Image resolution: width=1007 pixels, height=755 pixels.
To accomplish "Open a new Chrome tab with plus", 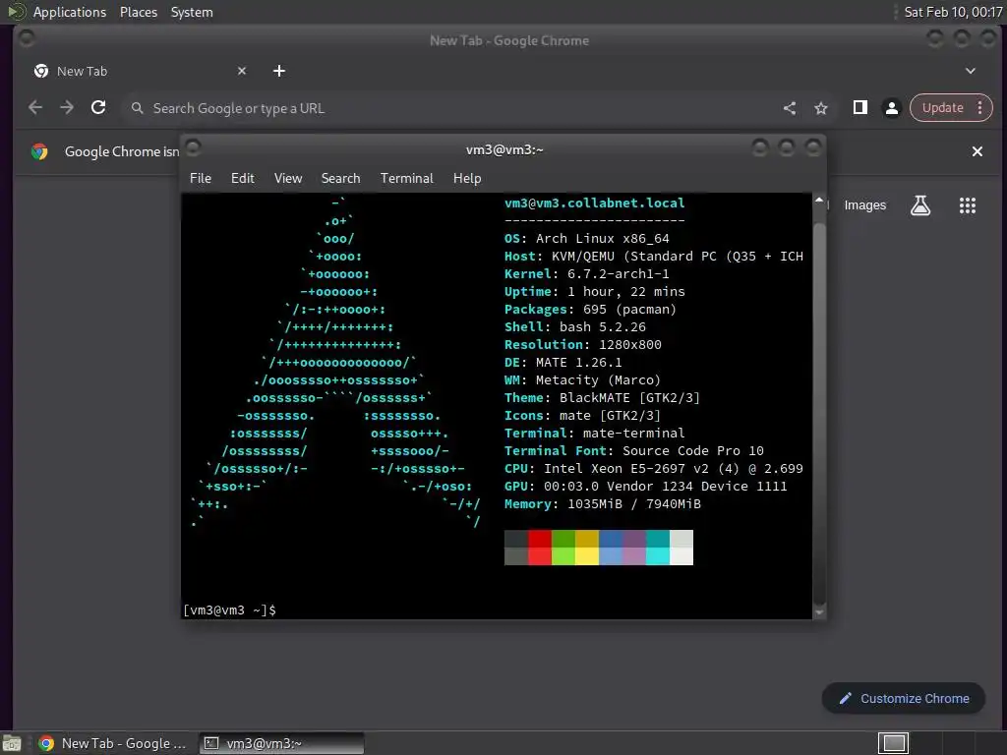I will tap(278, 71).
